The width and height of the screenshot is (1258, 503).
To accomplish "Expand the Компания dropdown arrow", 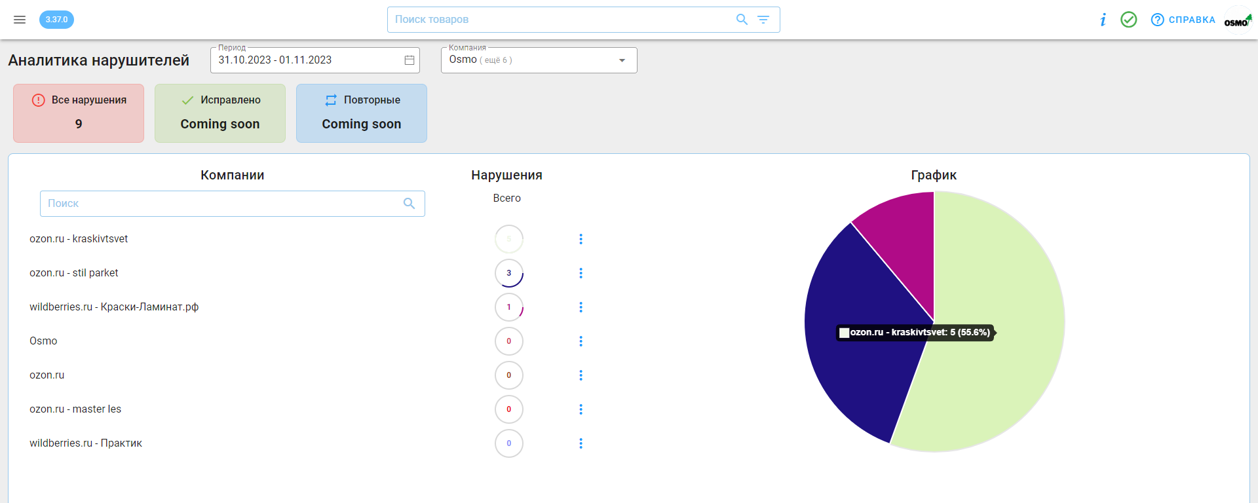I will tap(622, 60).
